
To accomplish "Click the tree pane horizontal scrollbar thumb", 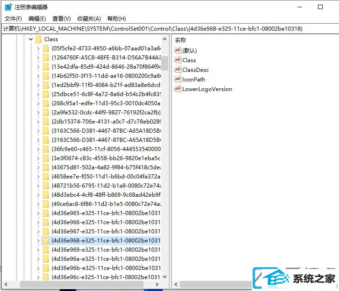I will pos(82,284).
